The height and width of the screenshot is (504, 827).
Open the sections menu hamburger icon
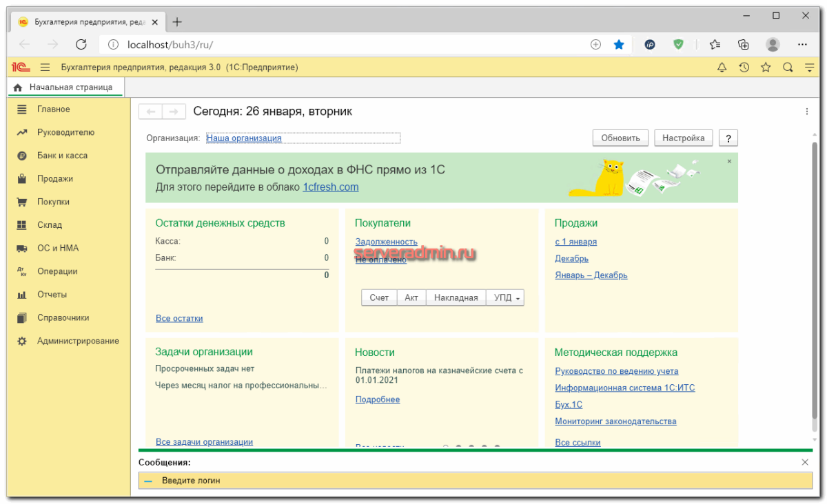45,67
